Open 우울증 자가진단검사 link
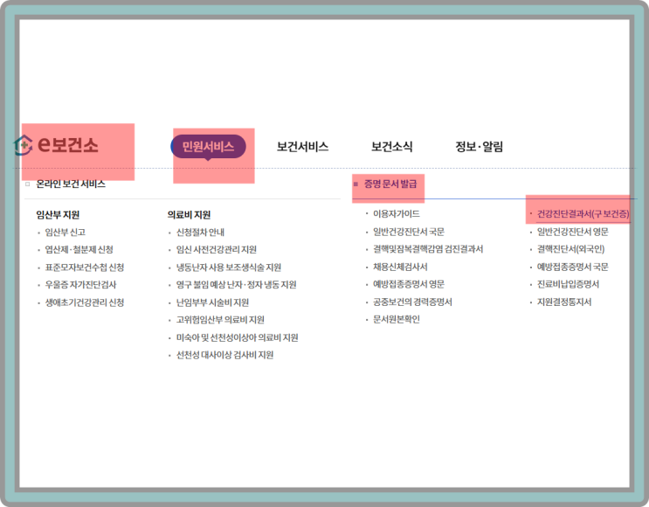Screen dimensions: 649x507 (80, 285)
